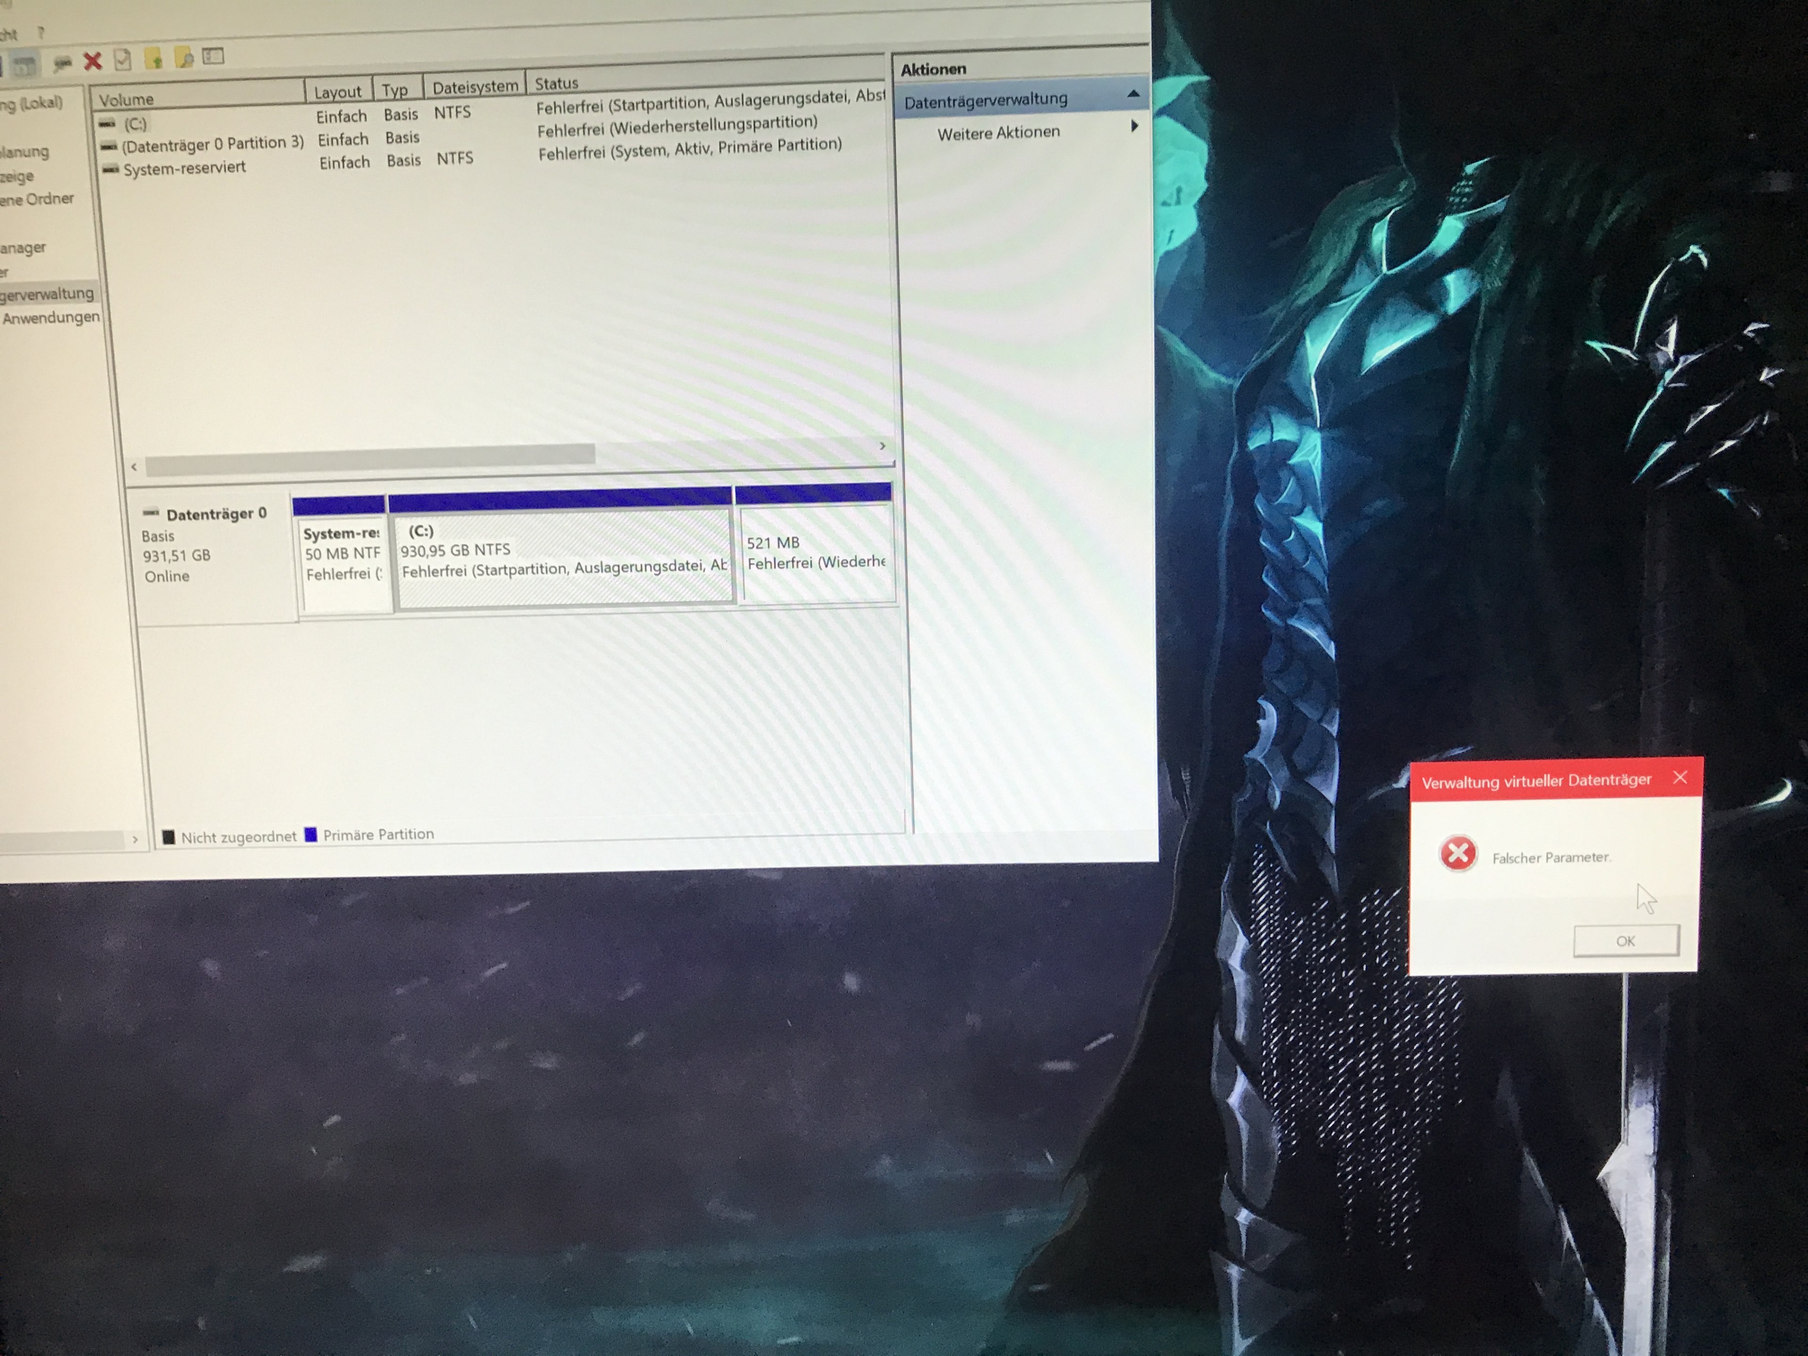
Task: Click the list's right scroll arrow
Action: [x=882, y=446]
